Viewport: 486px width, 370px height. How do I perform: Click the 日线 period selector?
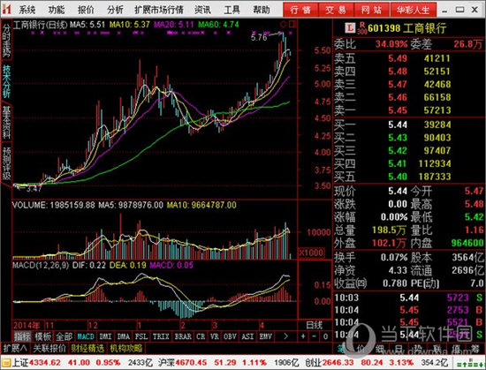coord(315,325)
